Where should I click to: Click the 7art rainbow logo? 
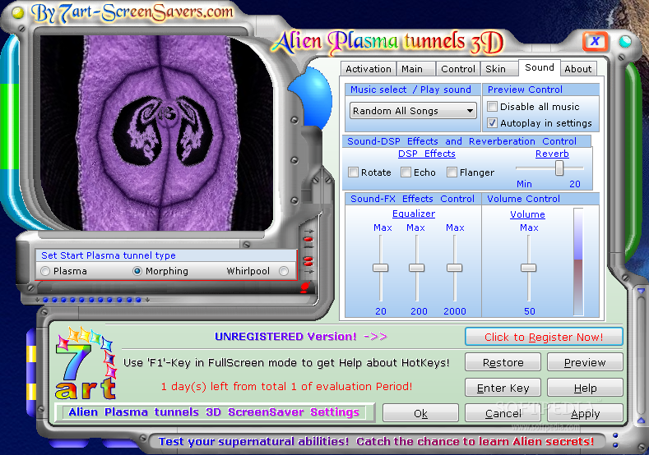pos(86,364)
